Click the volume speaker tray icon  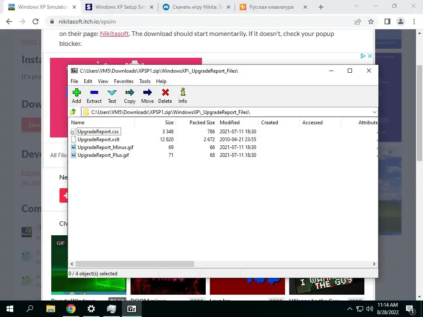(x=370, y=309)
